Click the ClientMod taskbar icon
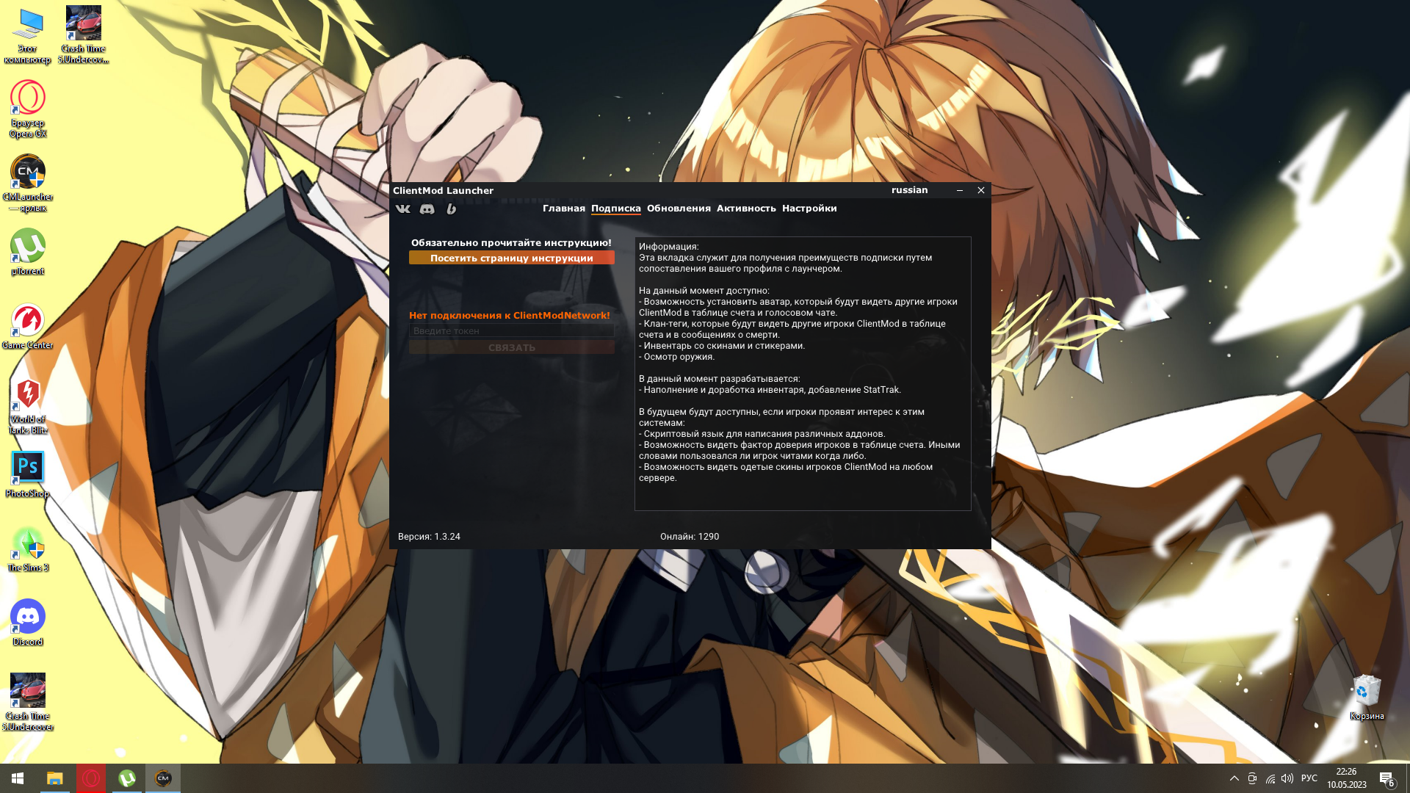The height and width of the screenshot is (793, 1410). 163,778
